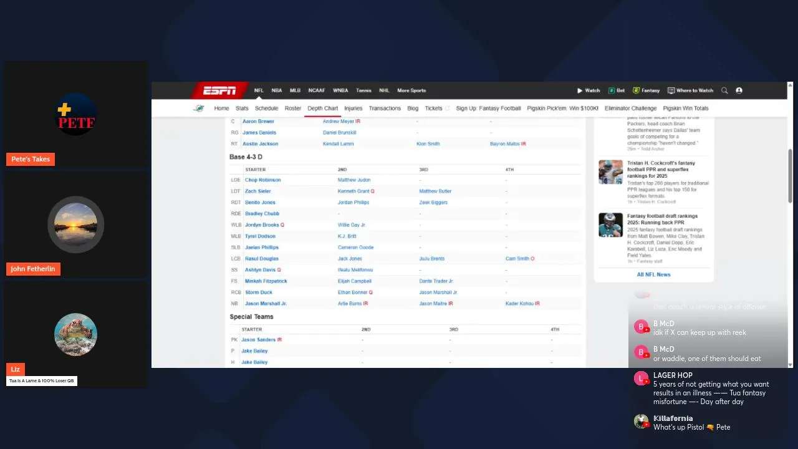Switch to the Schedule tab

266,109
